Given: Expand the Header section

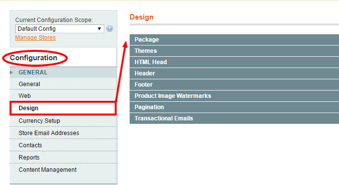Looking at the screenshot, I should tap(234, 73).
